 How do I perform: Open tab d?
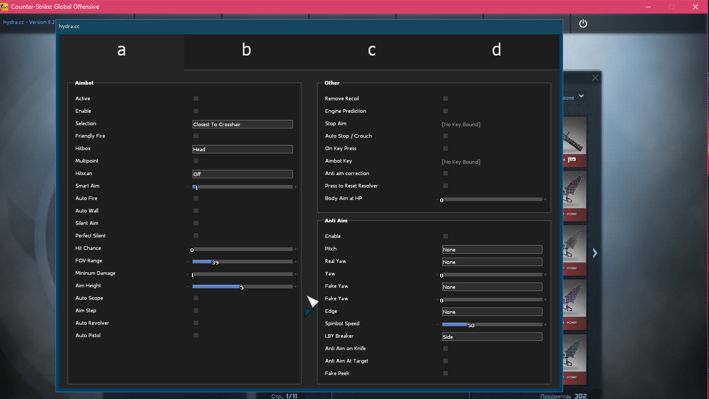coord(497,50)
